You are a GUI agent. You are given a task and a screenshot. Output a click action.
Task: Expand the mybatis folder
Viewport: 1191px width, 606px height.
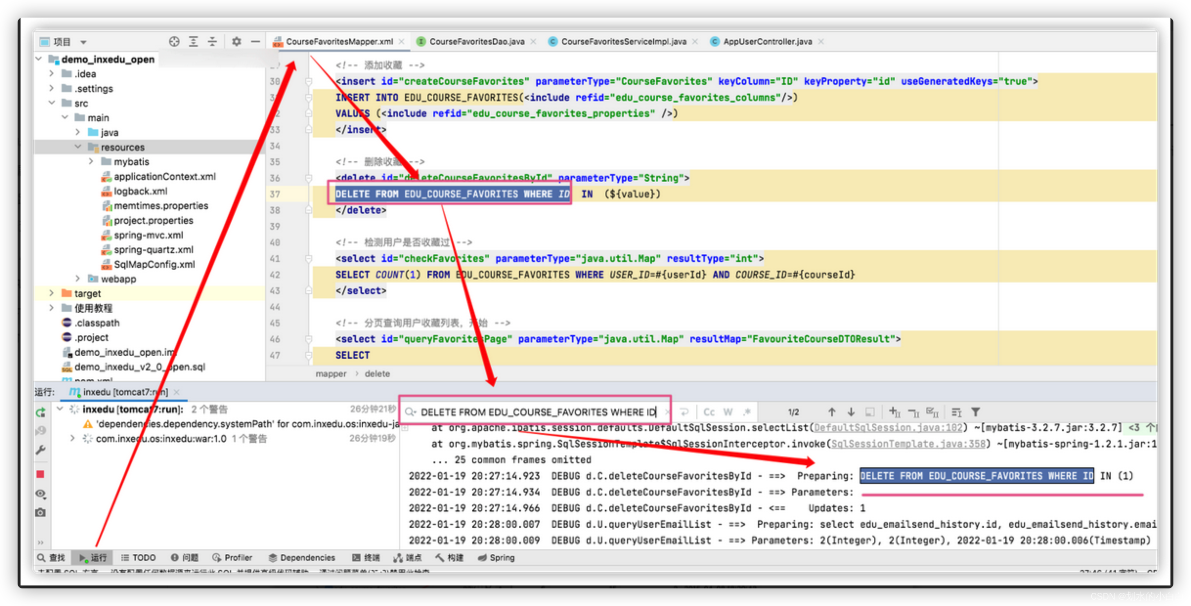coord(91,162)
